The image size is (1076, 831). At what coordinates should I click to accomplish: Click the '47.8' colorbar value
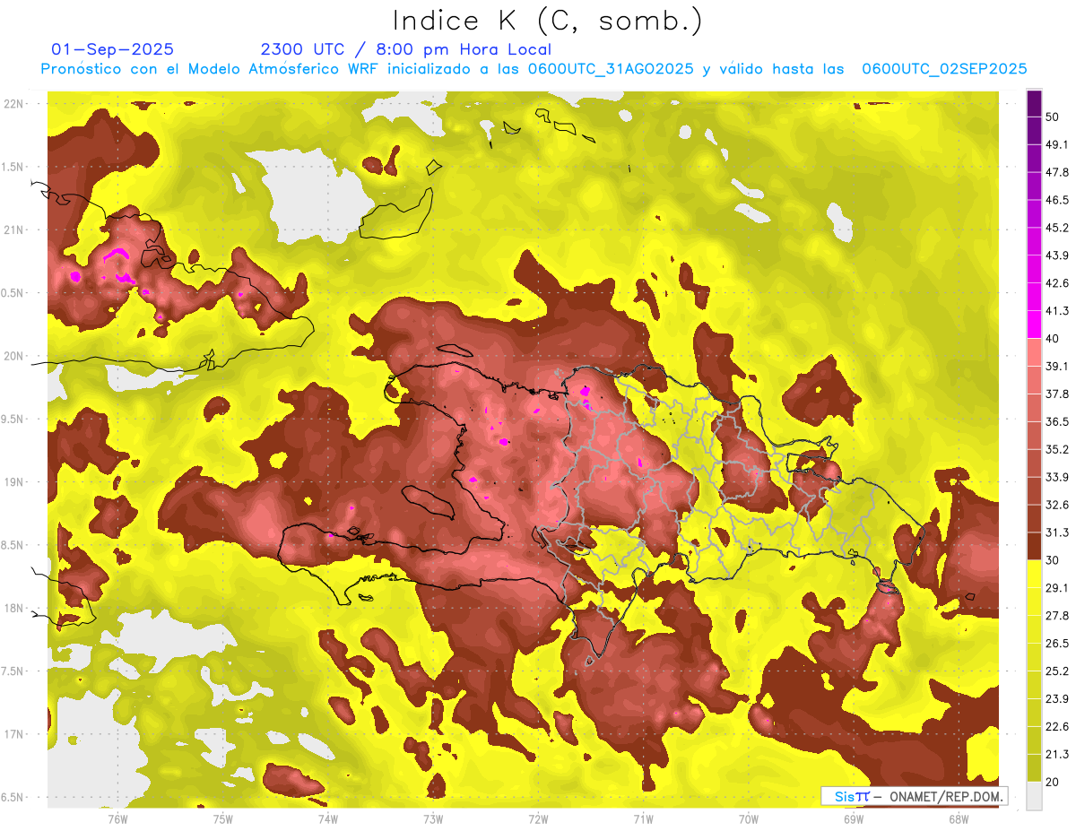[1056, 172]
